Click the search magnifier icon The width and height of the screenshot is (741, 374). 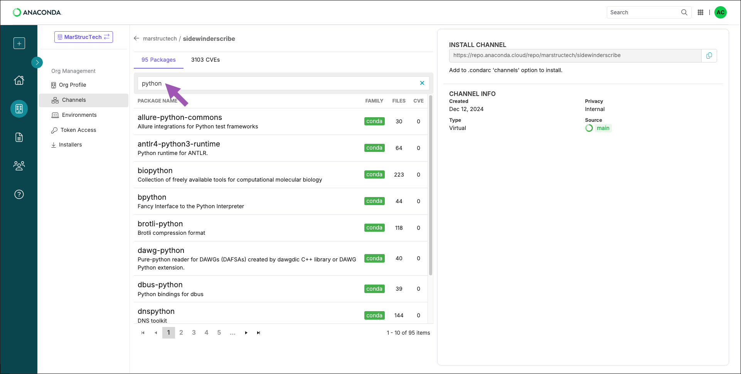click(x=684, y=12)
